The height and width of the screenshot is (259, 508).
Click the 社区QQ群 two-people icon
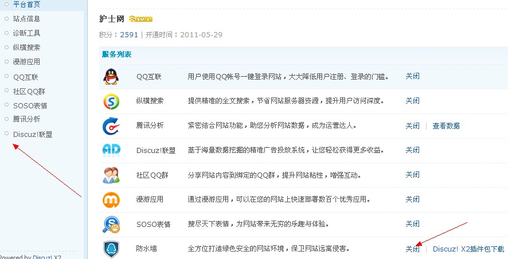111,175
